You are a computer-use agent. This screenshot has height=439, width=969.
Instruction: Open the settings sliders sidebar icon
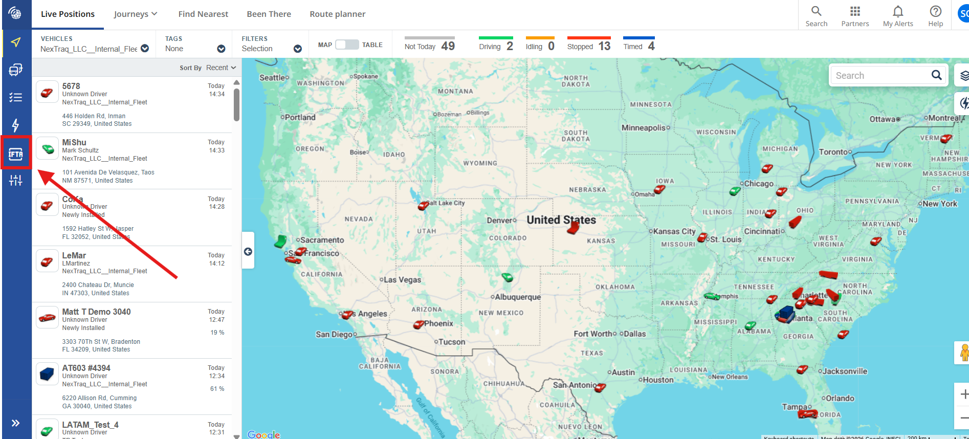(x=16, y=180)
